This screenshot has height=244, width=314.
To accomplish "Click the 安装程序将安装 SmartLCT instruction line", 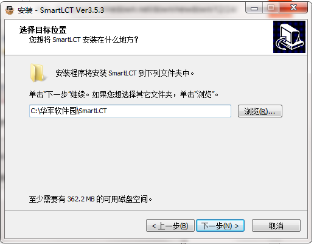I will pyautogui.click(x=125, y=73).
